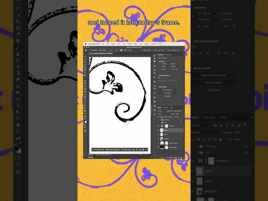Click the Home icon in the options bar
The width and height of the screenshot is (268, 201).
86,50
